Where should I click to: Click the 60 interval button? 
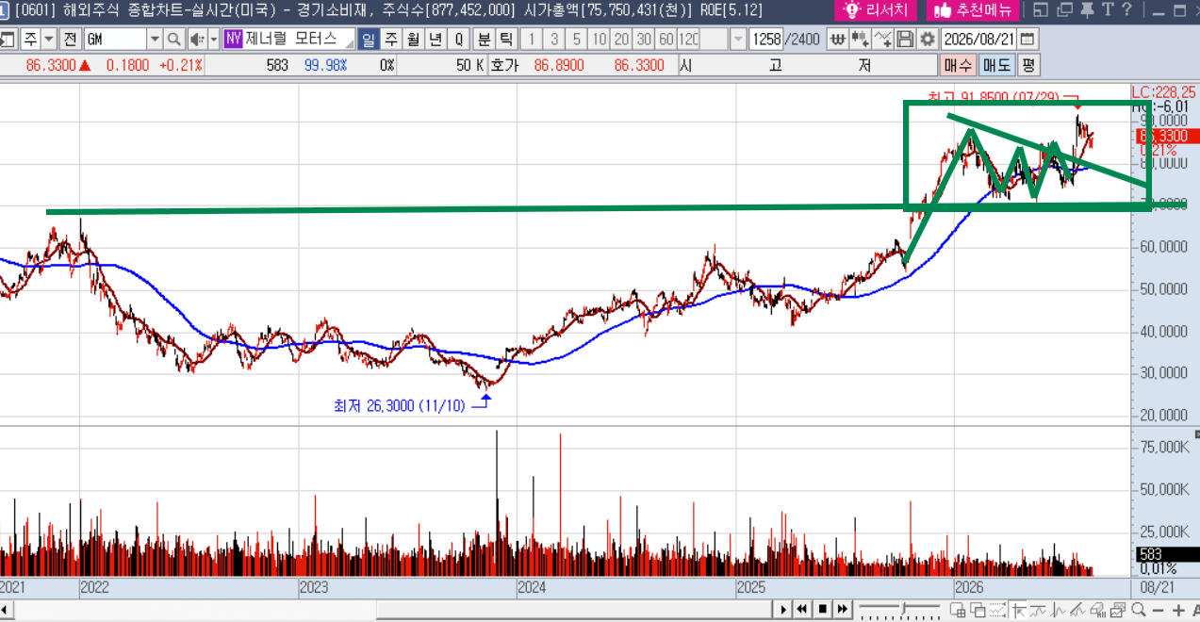[666, 40]
